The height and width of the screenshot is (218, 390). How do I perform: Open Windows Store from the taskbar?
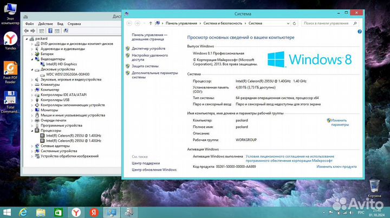point(58,212)
